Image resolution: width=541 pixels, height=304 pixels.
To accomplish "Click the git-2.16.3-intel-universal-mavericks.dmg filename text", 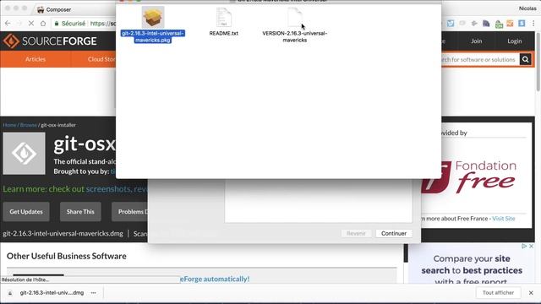I will pos(63,233).
